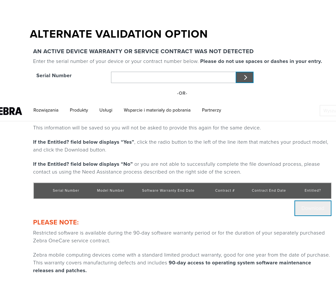Screen dimensions: 336x290
Task: Open the Produkty menu
Action: pyautogui.click(x=79, y=110)
